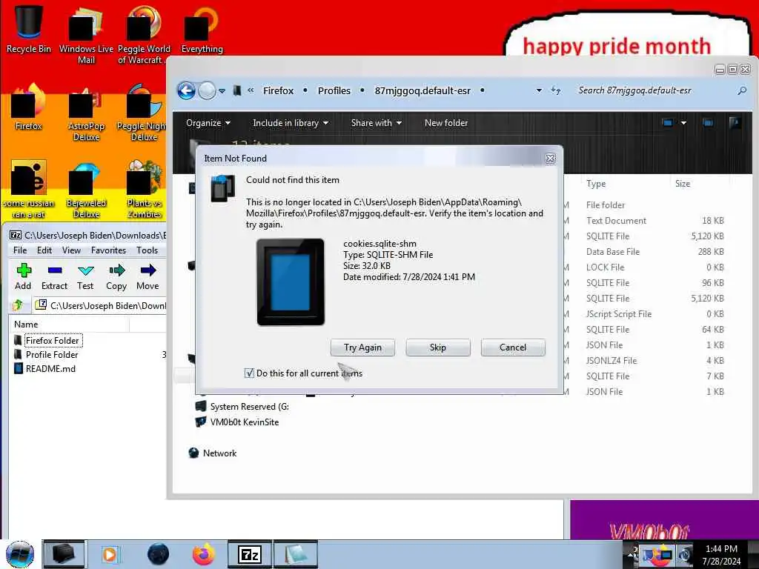Click the Add button in 7-Zip toolbar

23,276
